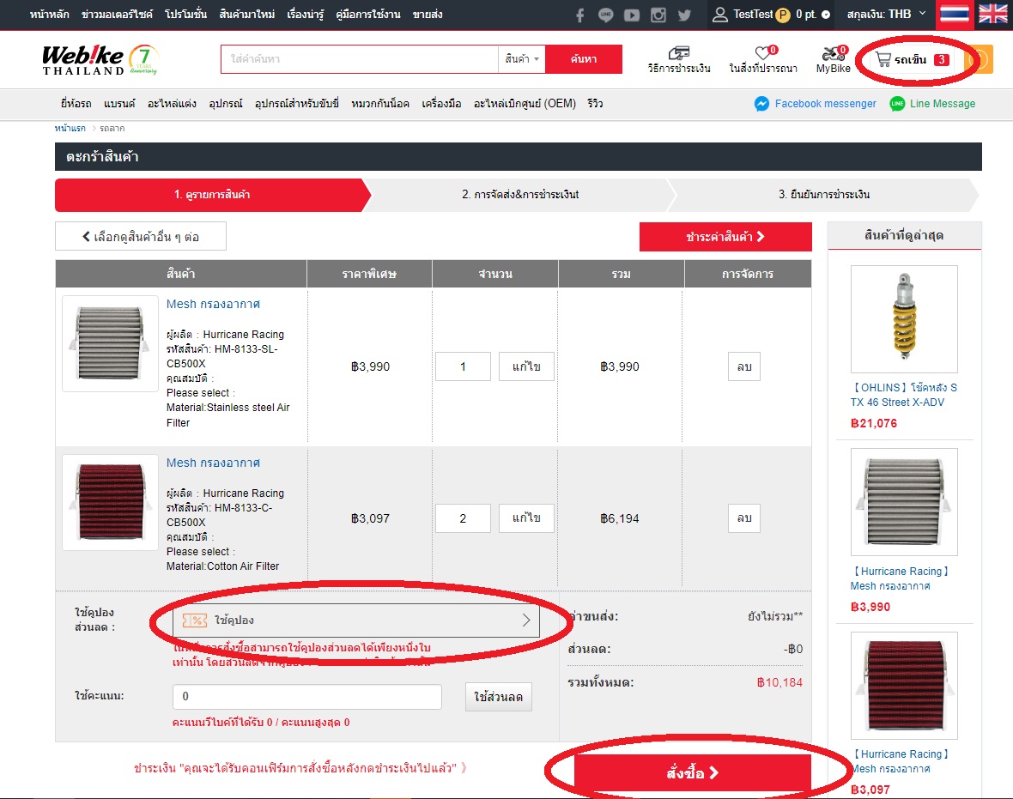Delete the stainless steel air filter item
The width and height of the screenshot is (1013, 799).
pyautogui.click(x=744, y=366)
